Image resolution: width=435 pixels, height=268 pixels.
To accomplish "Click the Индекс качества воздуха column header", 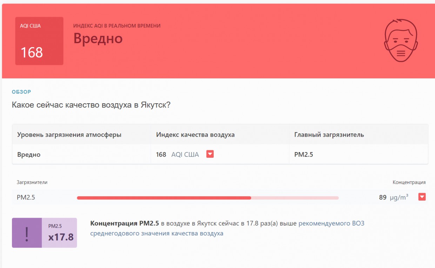I will 195,135.
